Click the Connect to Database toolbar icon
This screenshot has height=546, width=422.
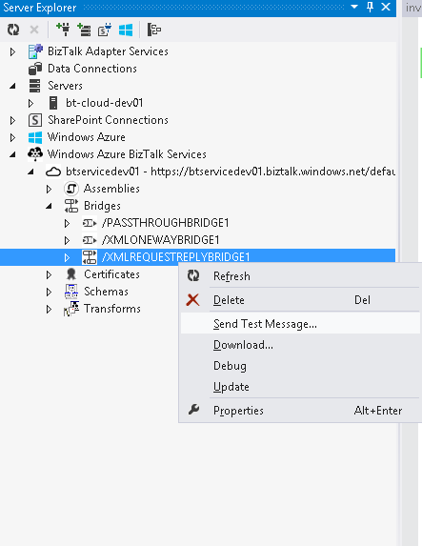point(63,30)
